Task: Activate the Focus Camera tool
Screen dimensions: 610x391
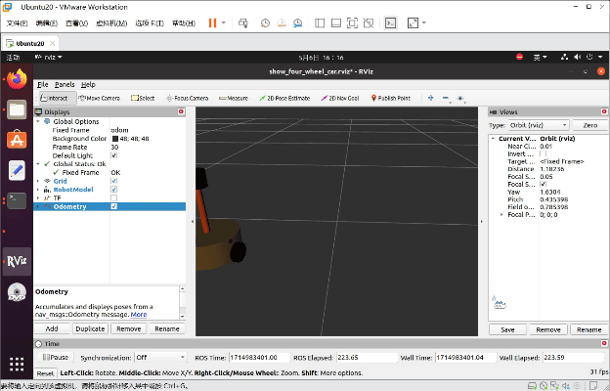Action: (187, 98)
